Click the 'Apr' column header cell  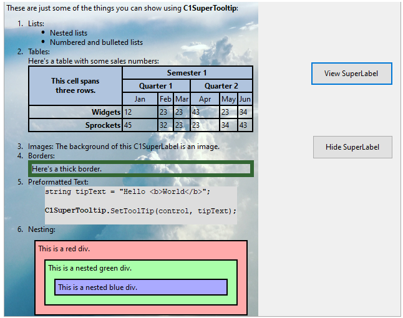click(205, 99)
